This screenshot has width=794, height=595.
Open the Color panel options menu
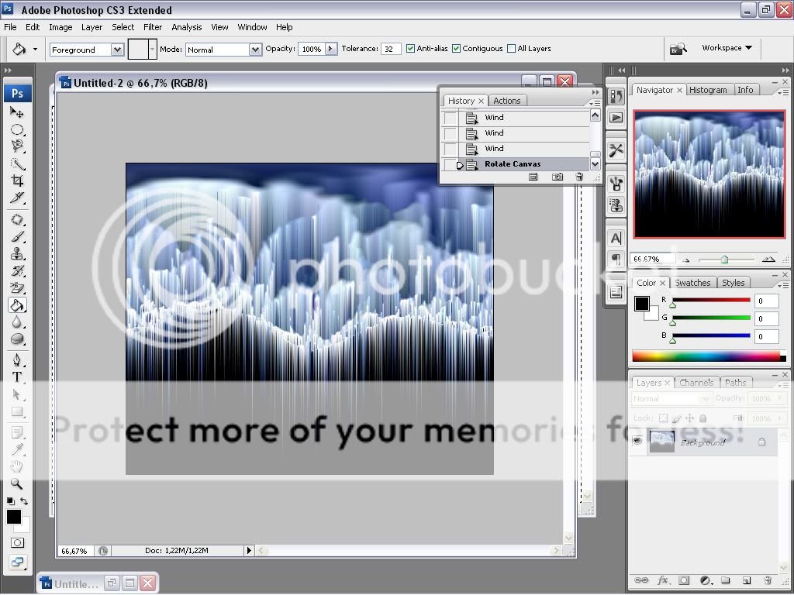[782, 285]
